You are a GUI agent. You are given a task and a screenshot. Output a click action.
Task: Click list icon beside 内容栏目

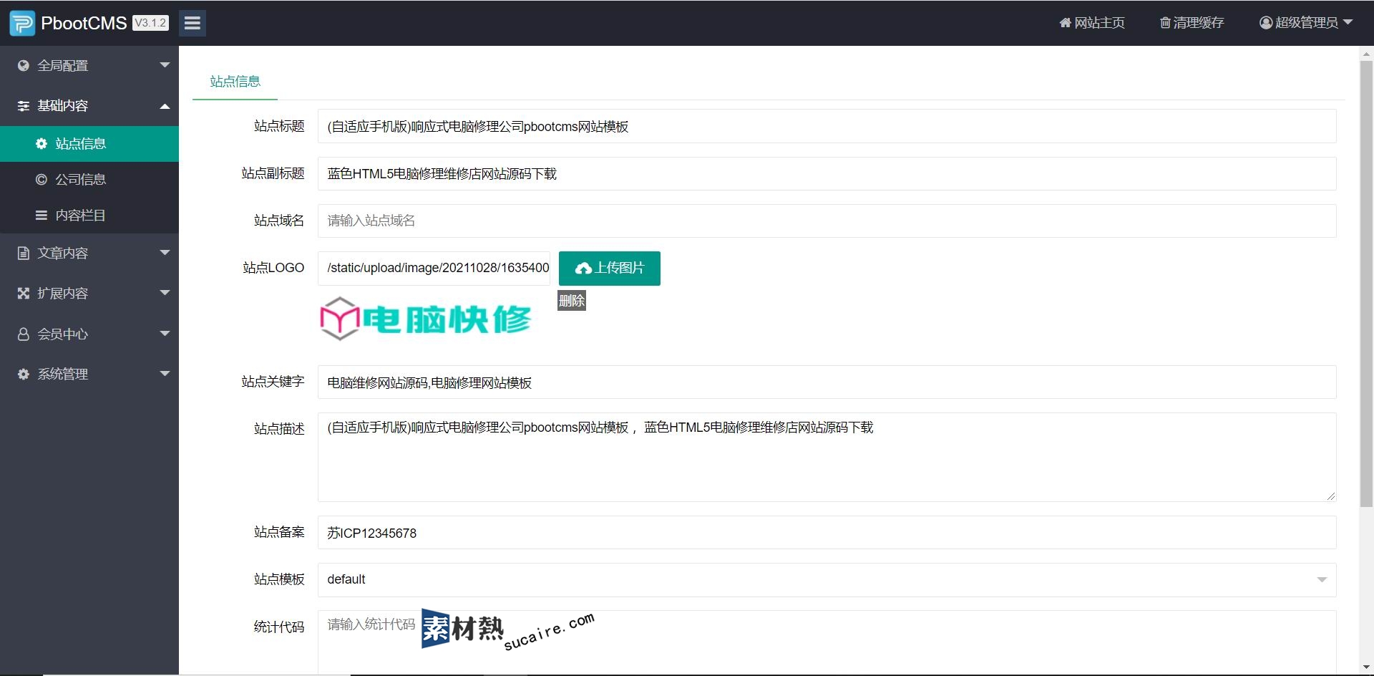click(42, 216)
